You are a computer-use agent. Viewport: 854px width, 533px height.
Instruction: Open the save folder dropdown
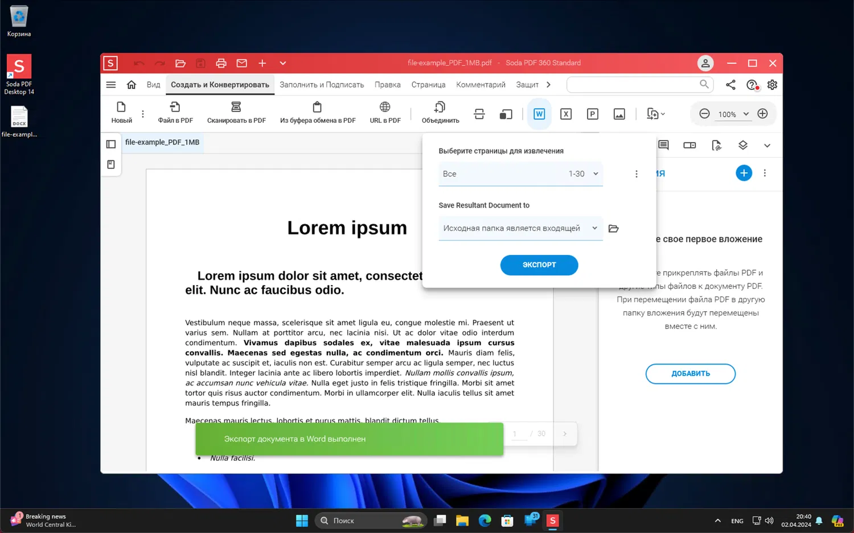(x=520, y=228)
